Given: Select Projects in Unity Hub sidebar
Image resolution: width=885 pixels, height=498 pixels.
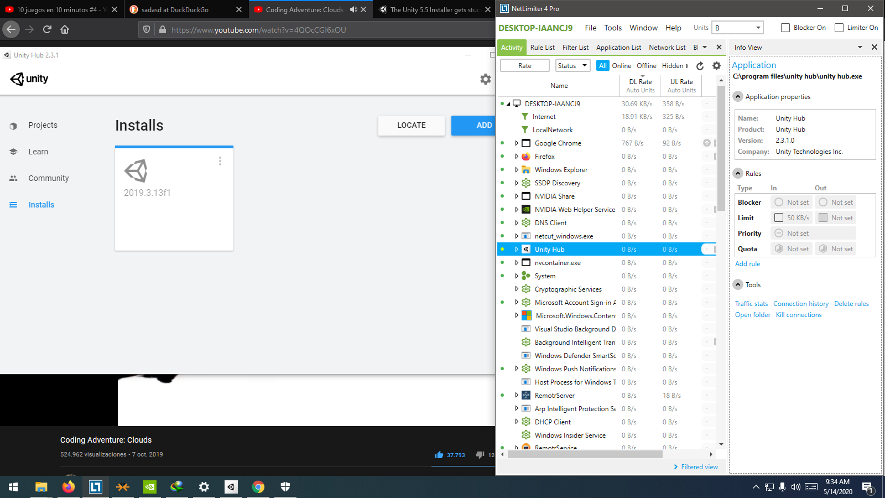Looking at the screenshot, I should coord(43,126).
